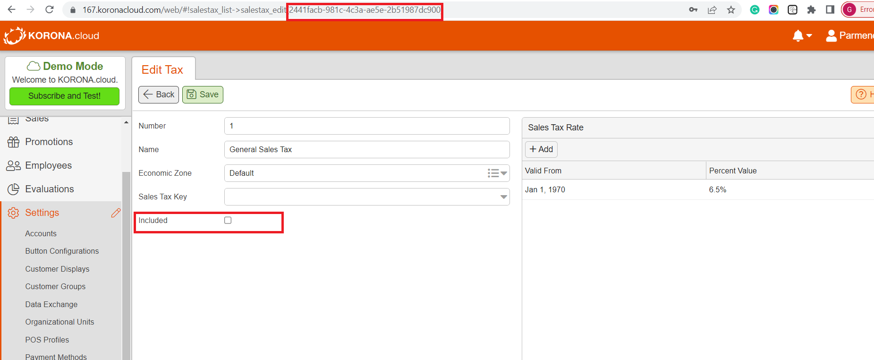This screenshot has height=360, width=874.
Task: Open Organizational Units settings
Action: 60,322
